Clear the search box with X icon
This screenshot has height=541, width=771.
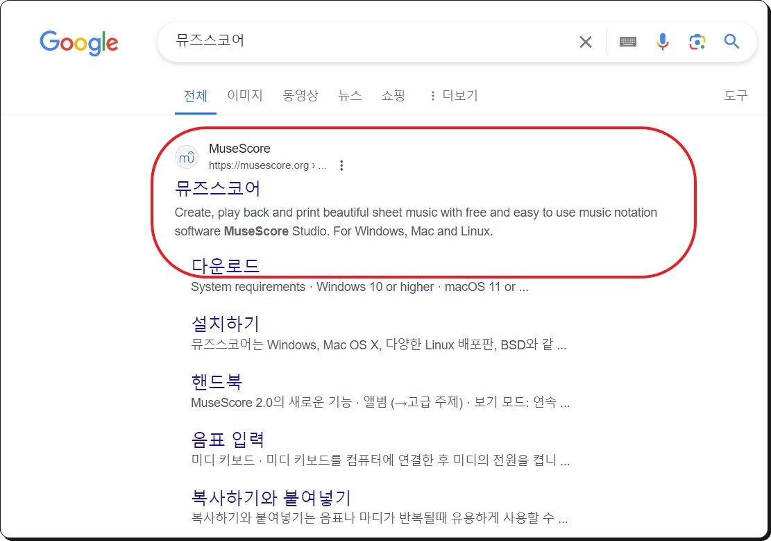coord(585,42)
